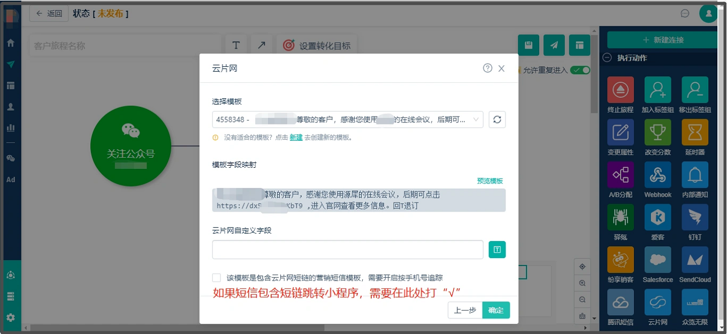
Task: Select the A/B分配 action
Action: (621, 175)
